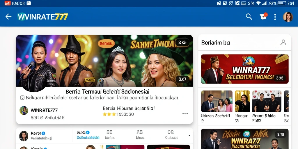
Task: Open the search magnifier icon
Action: click(249, 17)
